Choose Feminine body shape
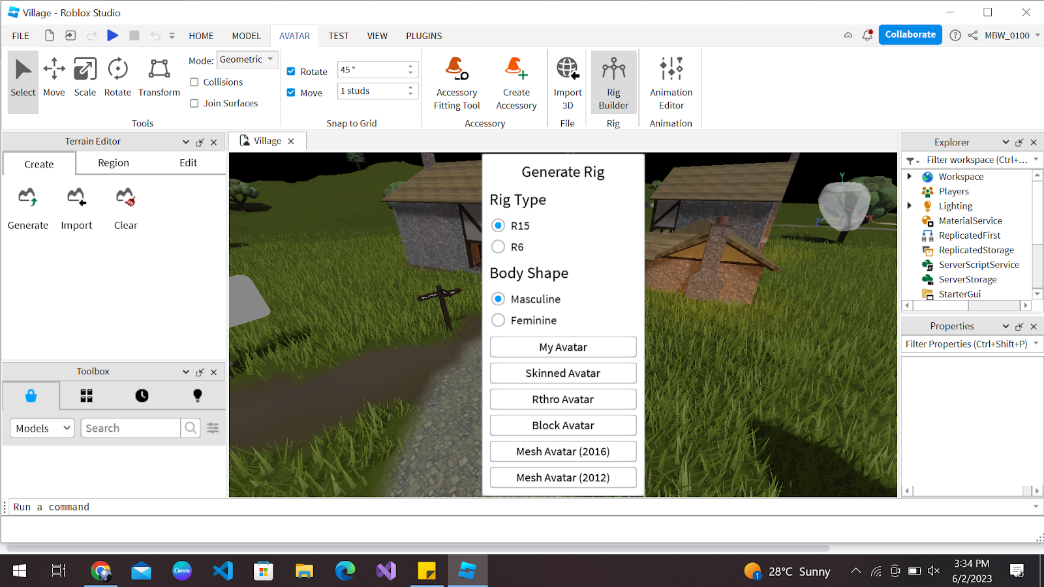The height and width of the screenshot is (587, 1044). pos(499,320)
